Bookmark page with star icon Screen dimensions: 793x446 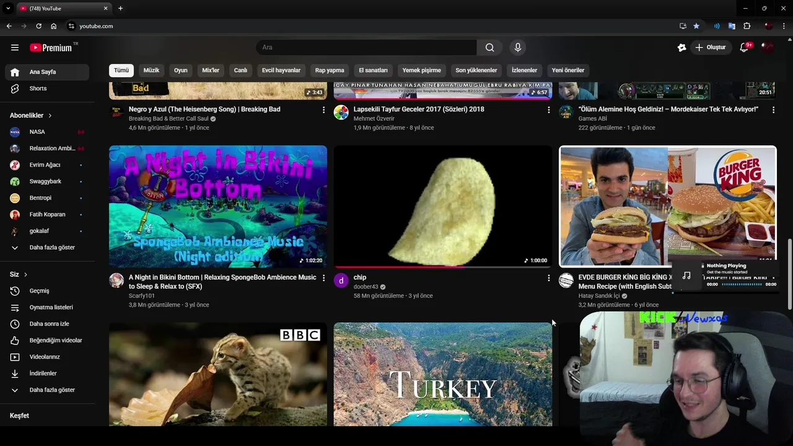[x=696, y=26]
